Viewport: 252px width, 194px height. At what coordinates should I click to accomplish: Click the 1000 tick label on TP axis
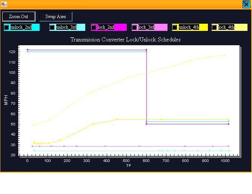[x=225, y=160]
